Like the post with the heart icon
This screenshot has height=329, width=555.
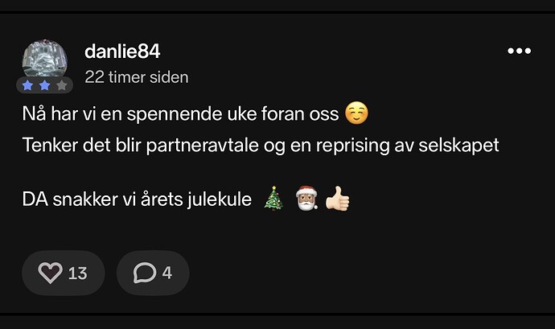point(50,273)
